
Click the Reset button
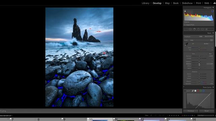[x=207, y=111]
